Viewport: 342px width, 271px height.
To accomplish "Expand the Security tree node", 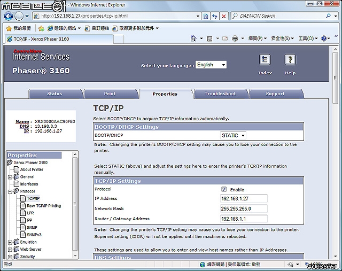I will tap(10, 257).
